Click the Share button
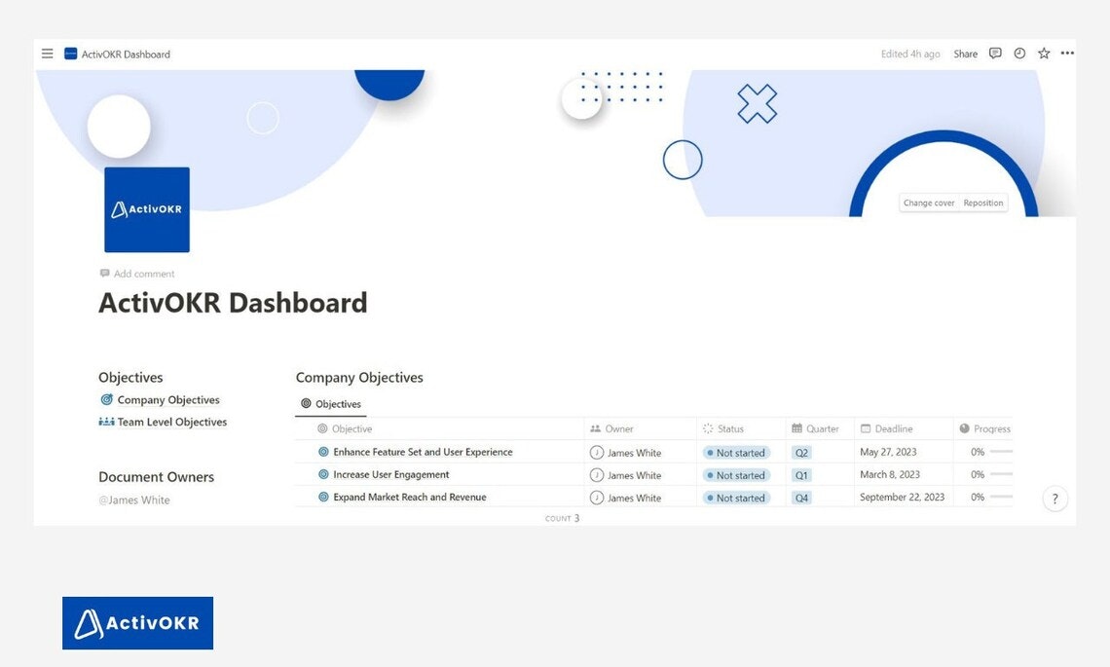The height and width of the screenshot is (667, 1110). (x=965, y=54)
